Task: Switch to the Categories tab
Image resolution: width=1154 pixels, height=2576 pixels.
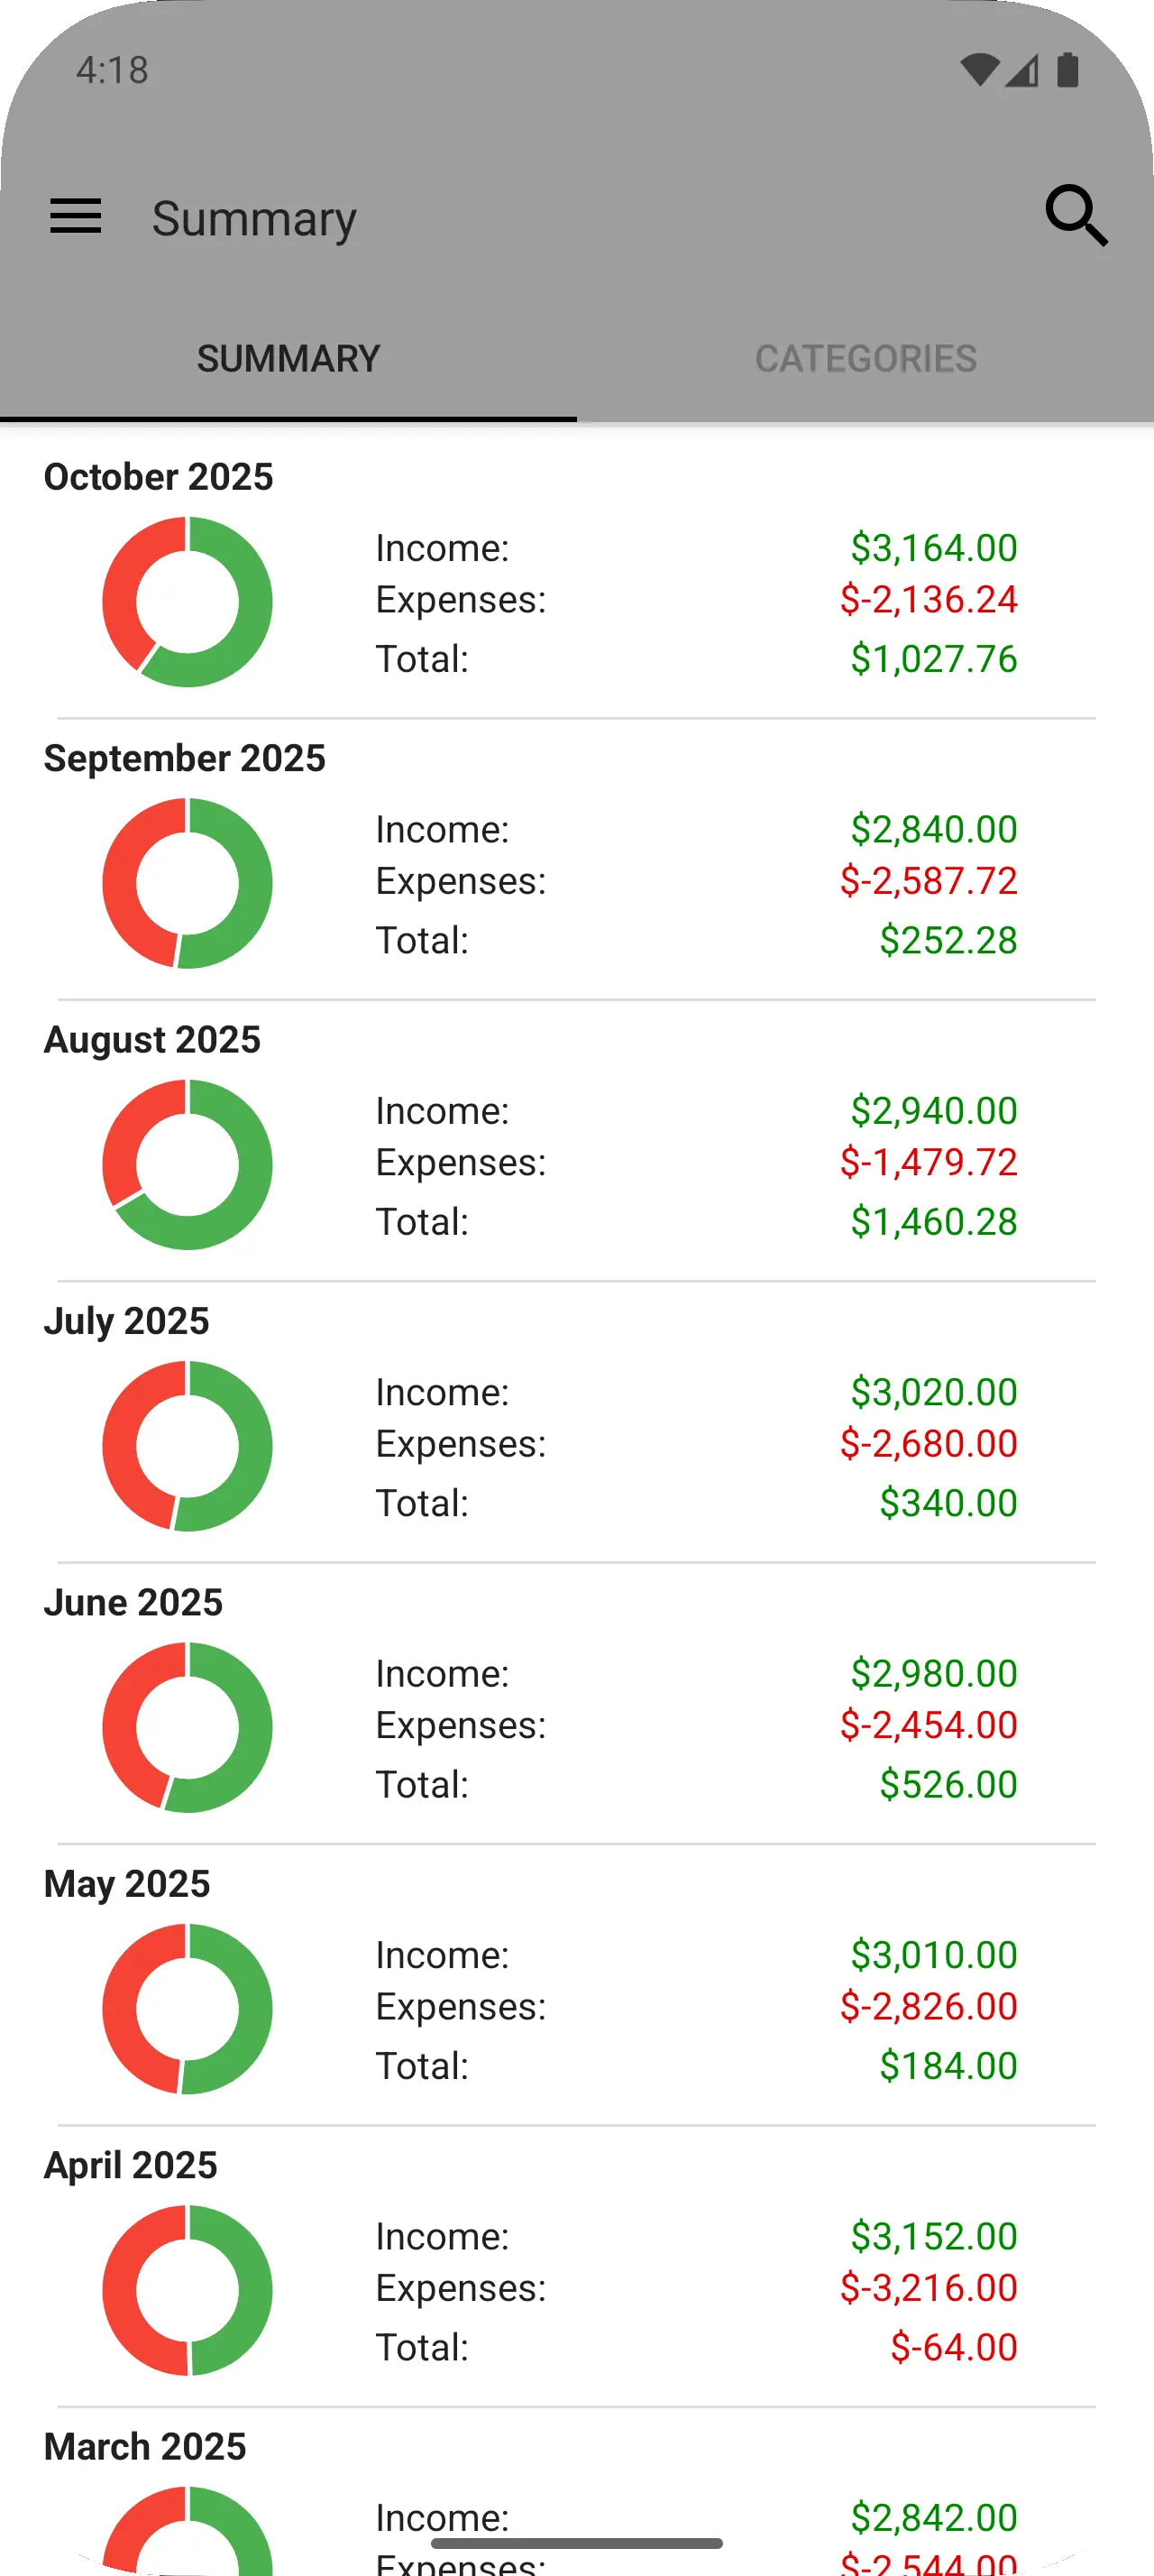Action: point(865,359)
